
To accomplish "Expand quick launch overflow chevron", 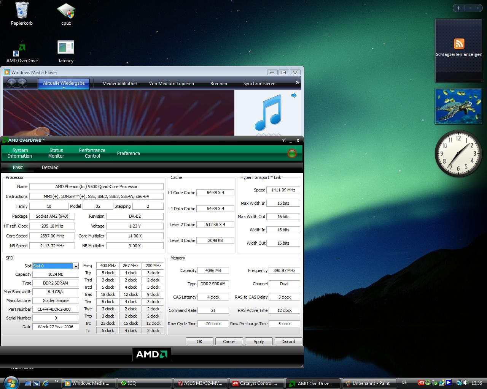I will 57,381.
